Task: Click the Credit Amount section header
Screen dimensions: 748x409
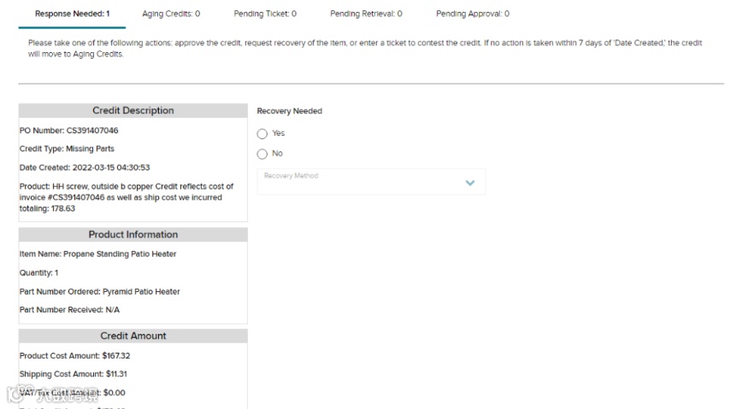Action: pos(133,336)
